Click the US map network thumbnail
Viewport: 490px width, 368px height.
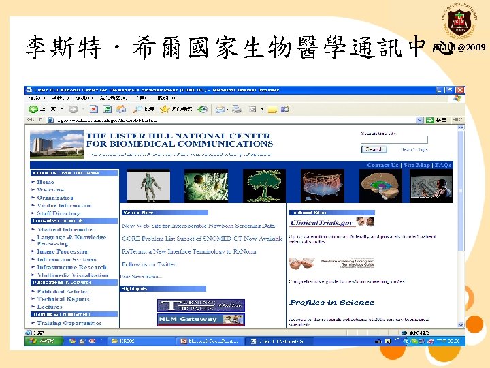[322, 186]
